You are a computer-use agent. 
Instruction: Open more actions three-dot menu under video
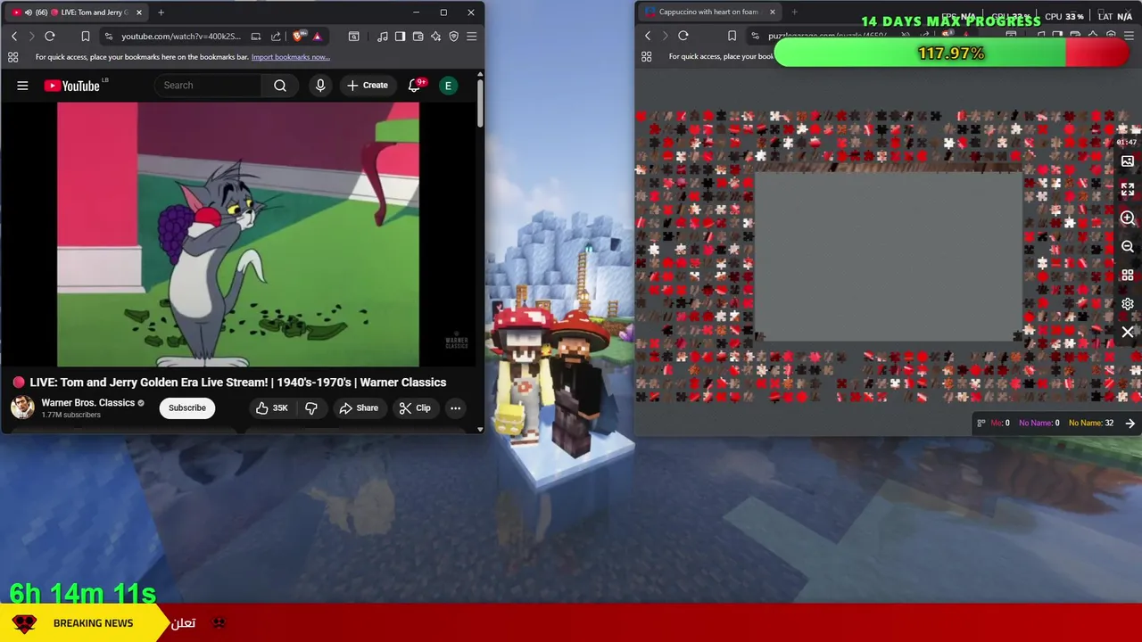[x=455, y=408]
